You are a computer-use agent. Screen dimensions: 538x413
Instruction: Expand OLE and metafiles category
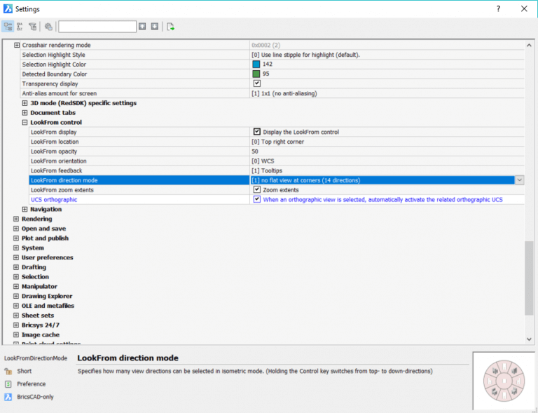16,306
